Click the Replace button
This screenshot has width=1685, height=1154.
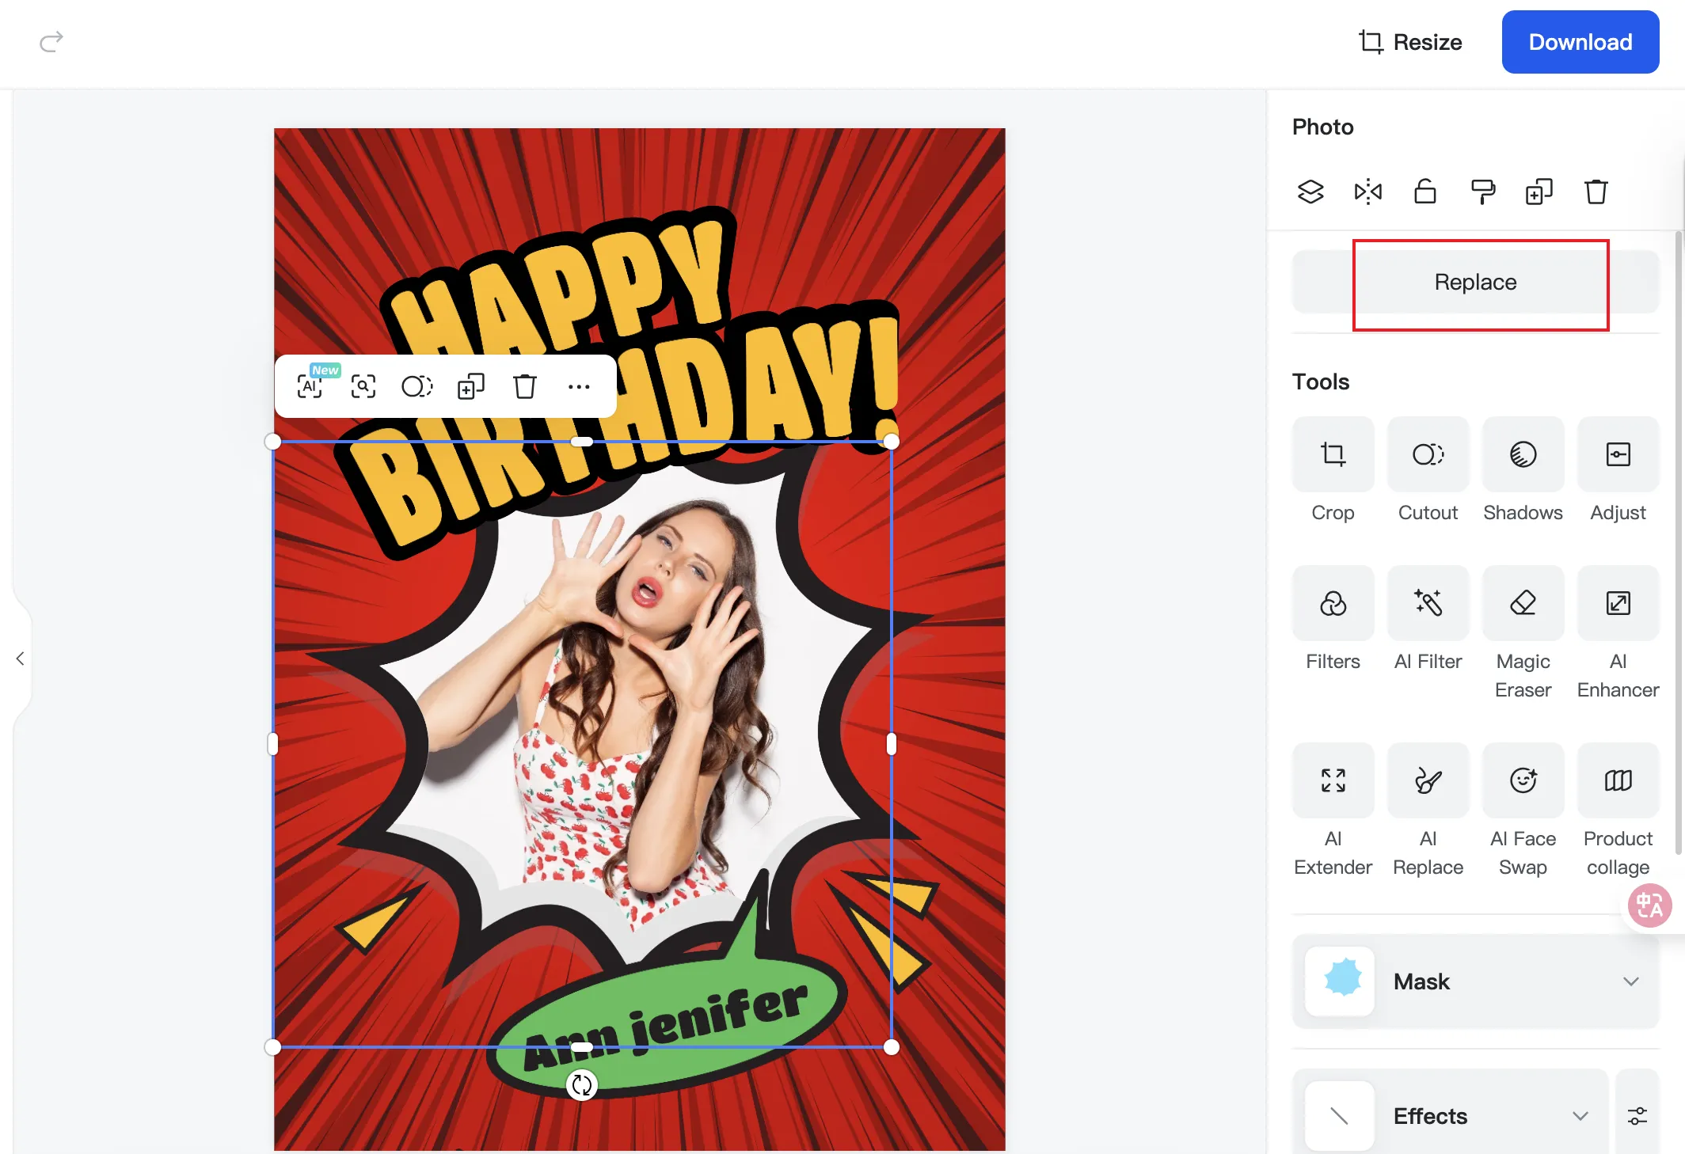click(x=1474, y=282)
